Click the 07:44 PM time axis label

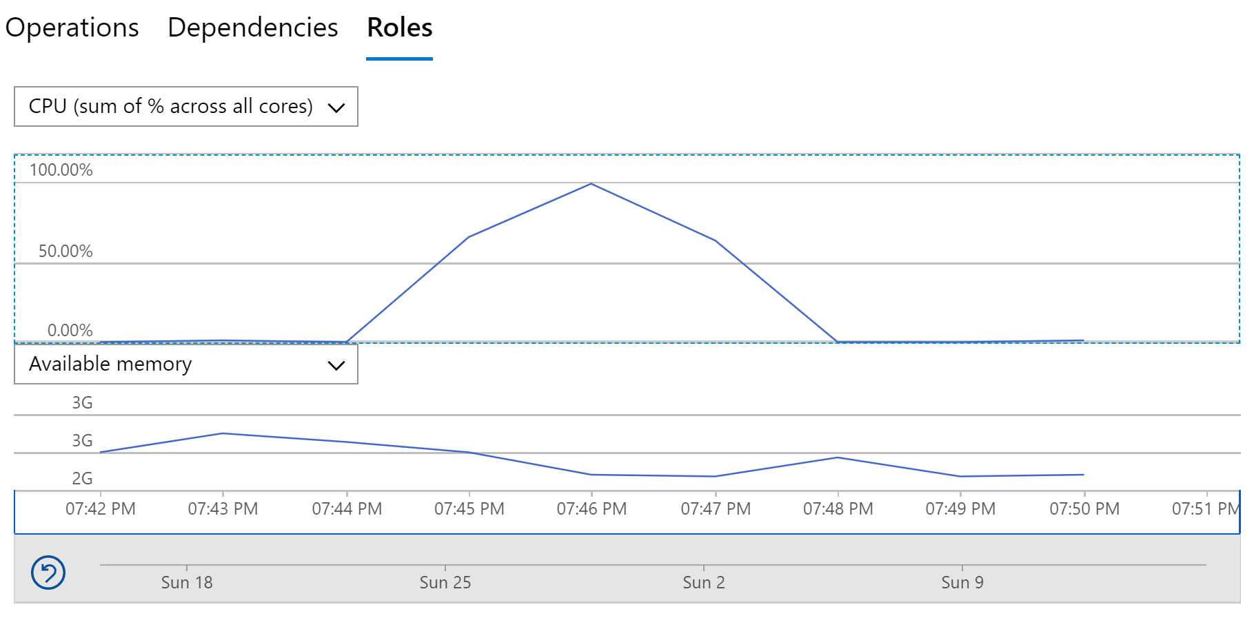point(347,509)
